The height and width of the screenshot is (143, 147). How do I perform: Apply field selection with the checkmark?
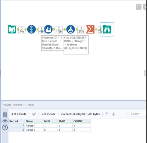[34, 114]
